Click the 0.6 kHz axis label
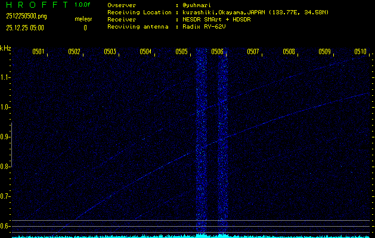 click(x=5, y=226)
